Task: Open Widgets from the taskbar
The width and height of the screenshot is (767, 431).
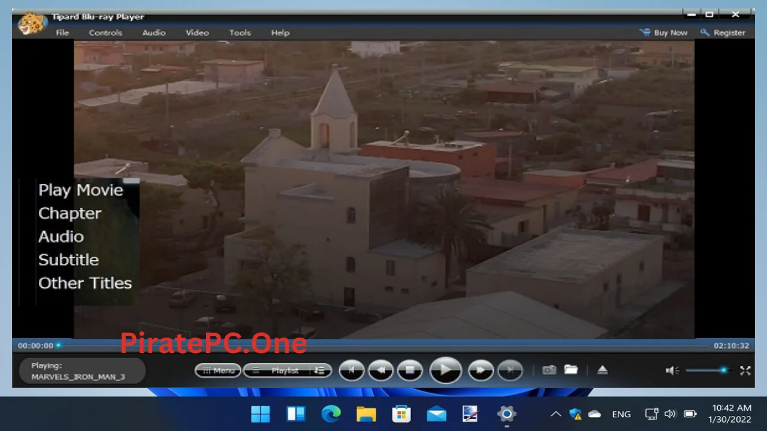Action: (296, 414)
